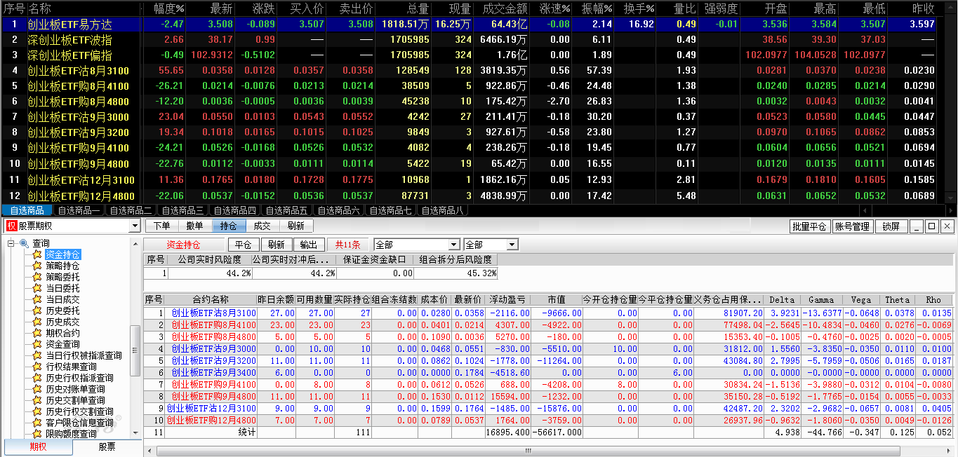Click the star icon beside 历史成交
The height and width of the screenshot is (457, 958).
click(x=37, y=322)
